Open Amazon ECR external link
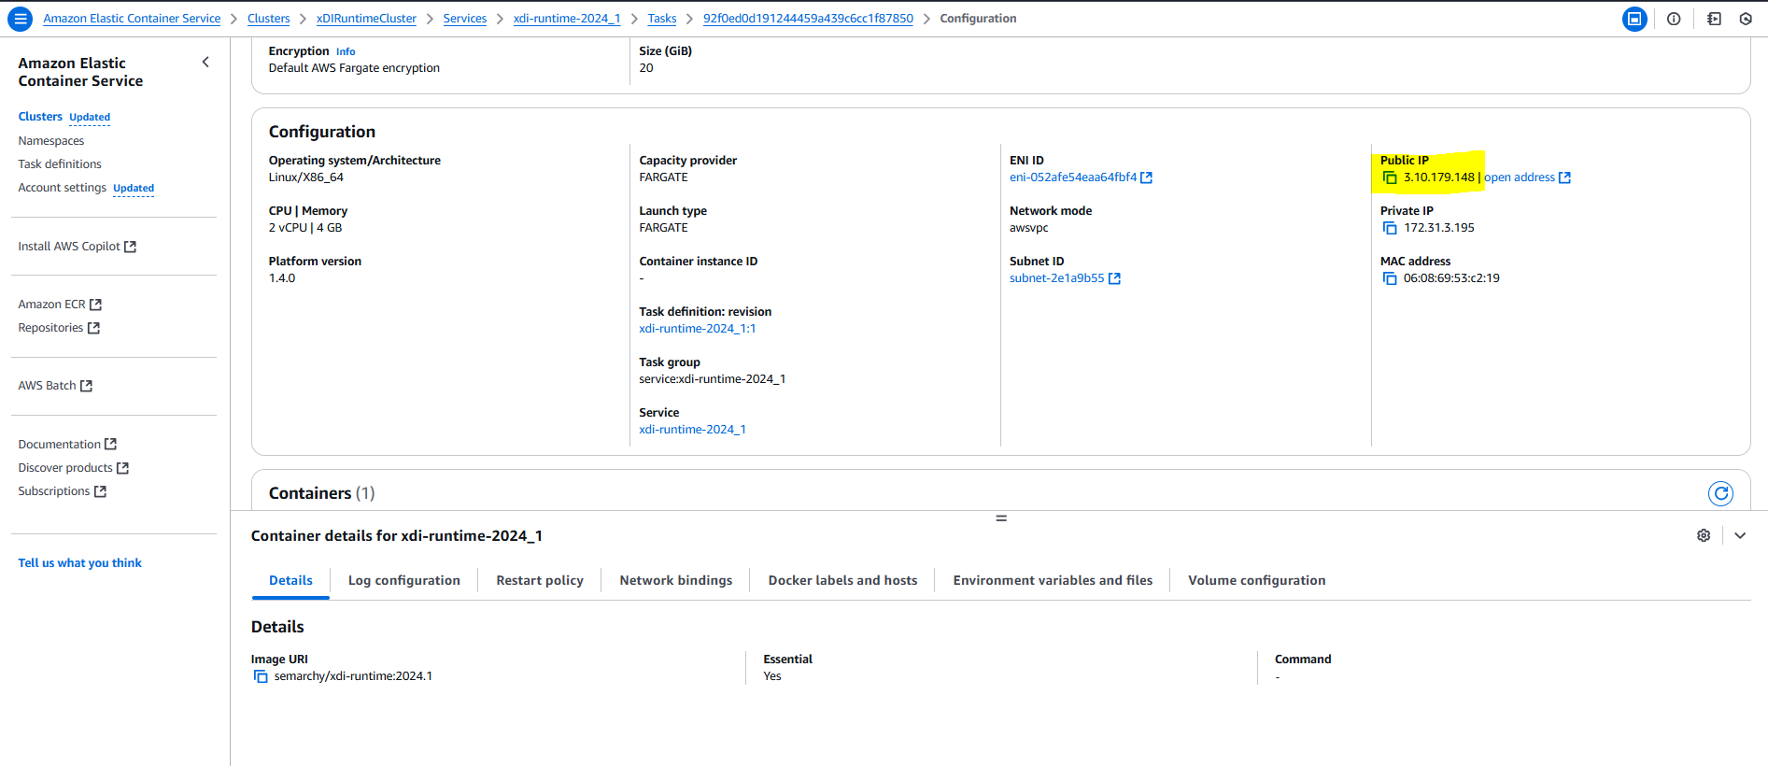1768x766 pixels. (x=60, y=305)
